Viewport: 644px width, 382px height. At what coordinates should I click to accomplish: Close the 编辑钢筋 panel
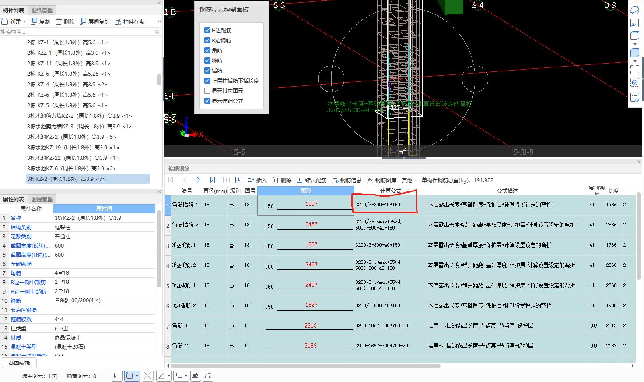[x=639, y=162]
